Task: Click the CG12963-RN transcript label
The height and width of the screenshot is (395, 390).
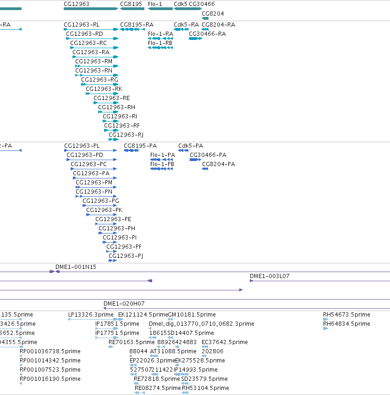Action: (x=94, y=71)
